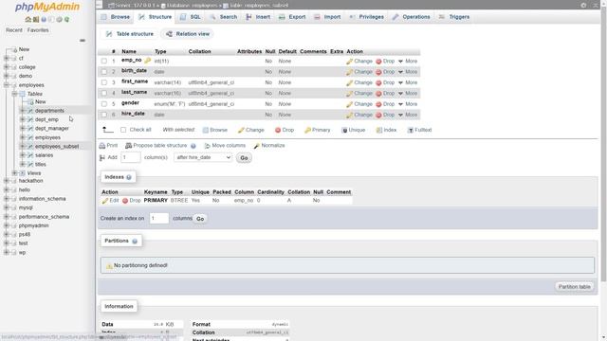This screenshot has height=341, width=607.
Task: Select the titles table in the tree
Action: tap(40, 164)
